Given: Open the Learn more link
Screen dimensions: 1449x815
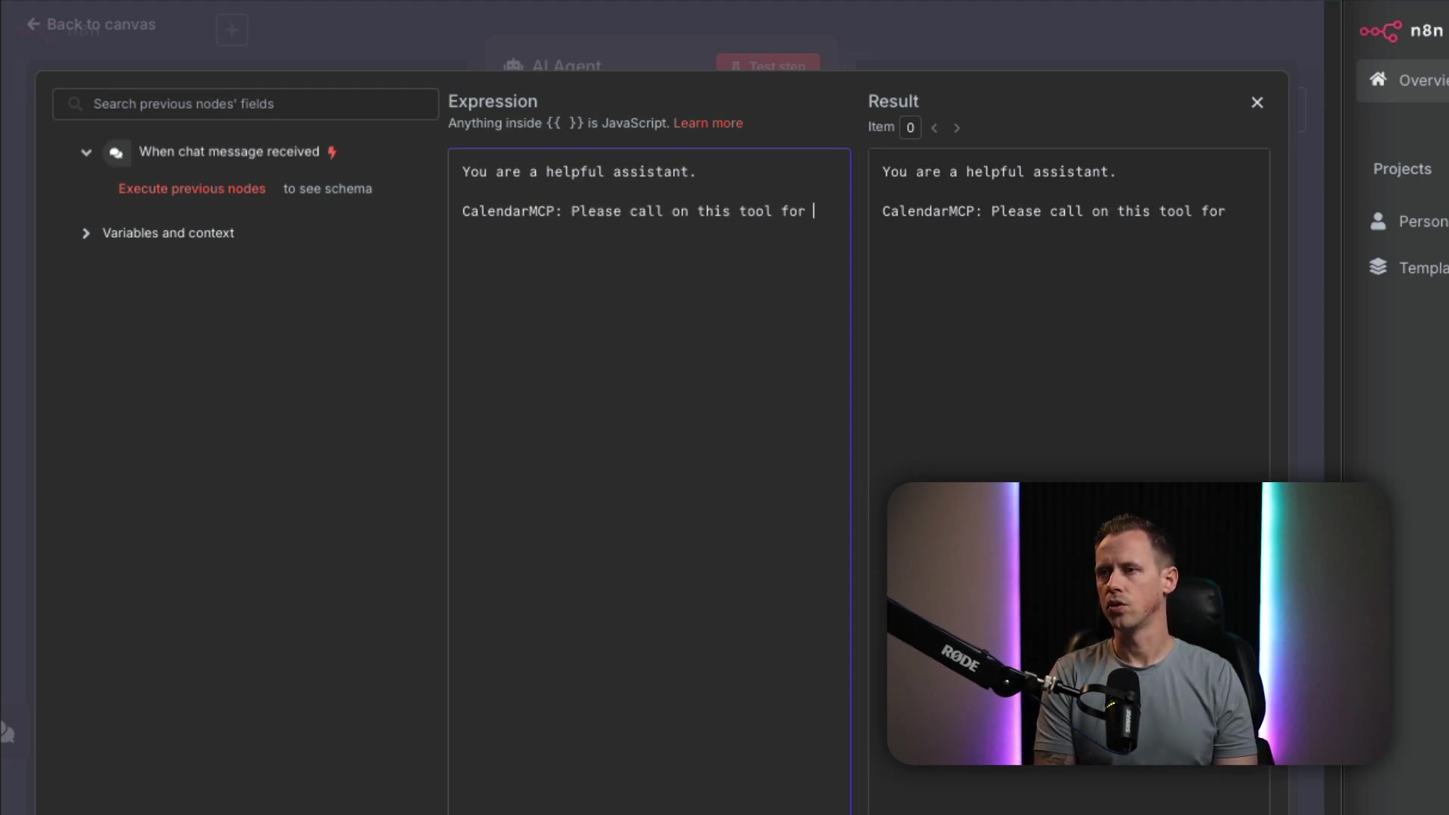Looking at the screenshot, I should pos(708,123).
